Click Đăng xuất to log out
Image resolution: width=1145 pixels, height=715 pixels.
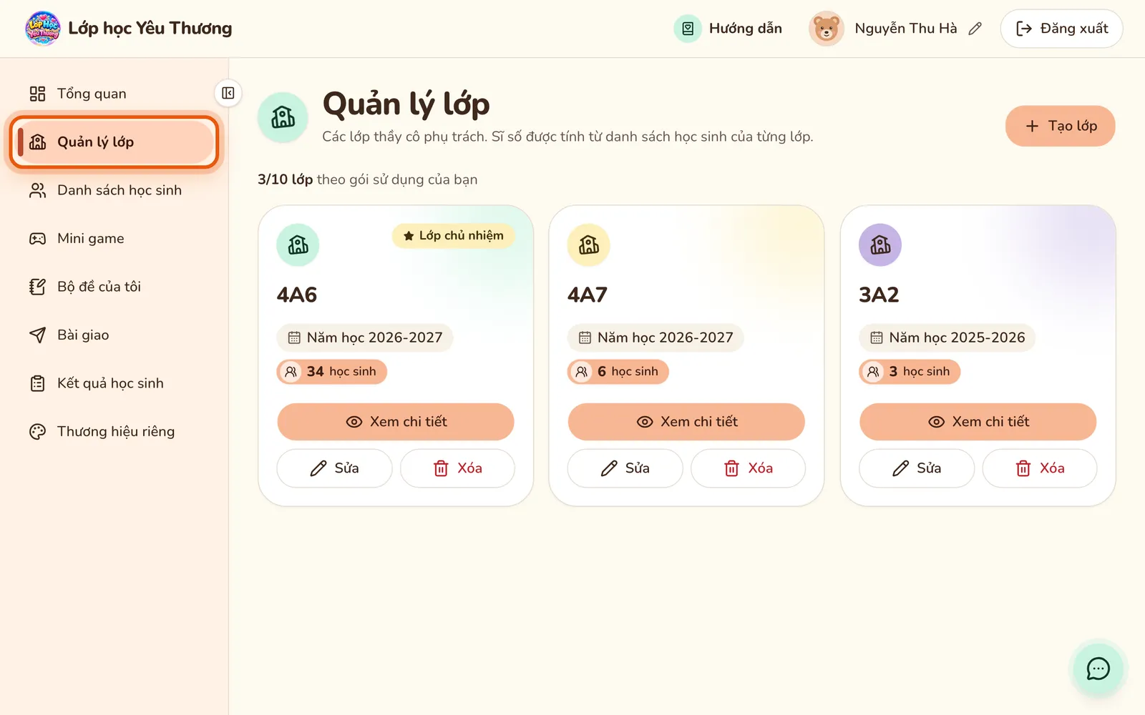tap(1061, 29)
